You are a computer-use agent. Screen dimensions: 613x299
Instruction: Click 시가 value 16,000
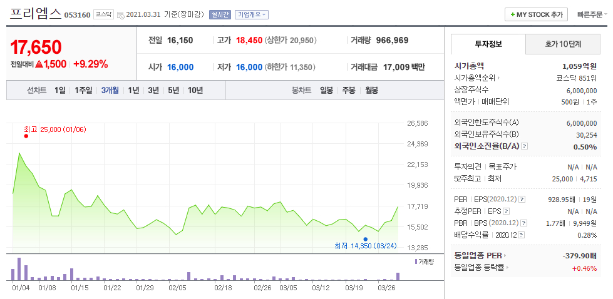click(x=180, y=67)
